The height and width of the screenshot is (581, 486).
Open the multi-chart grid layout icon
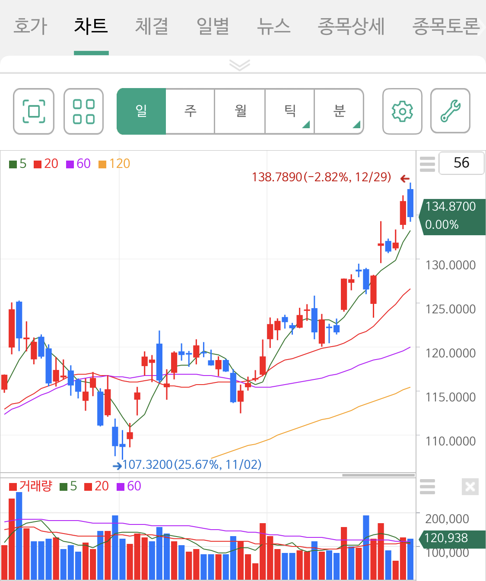84,111
